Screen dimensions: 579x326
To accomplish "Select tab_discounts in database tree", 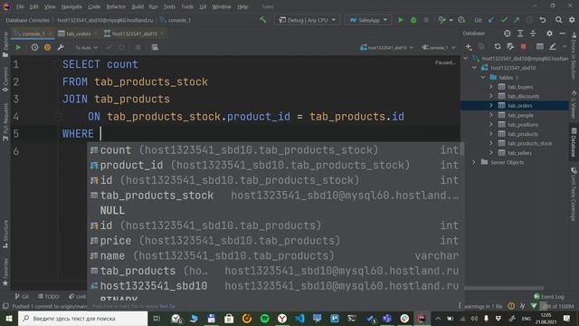I will 523,96.
